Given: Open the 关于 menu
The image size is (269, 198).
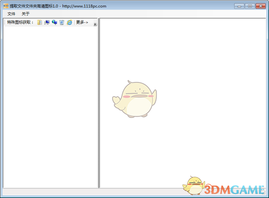Looking at the screenshot, I should 26,14.
